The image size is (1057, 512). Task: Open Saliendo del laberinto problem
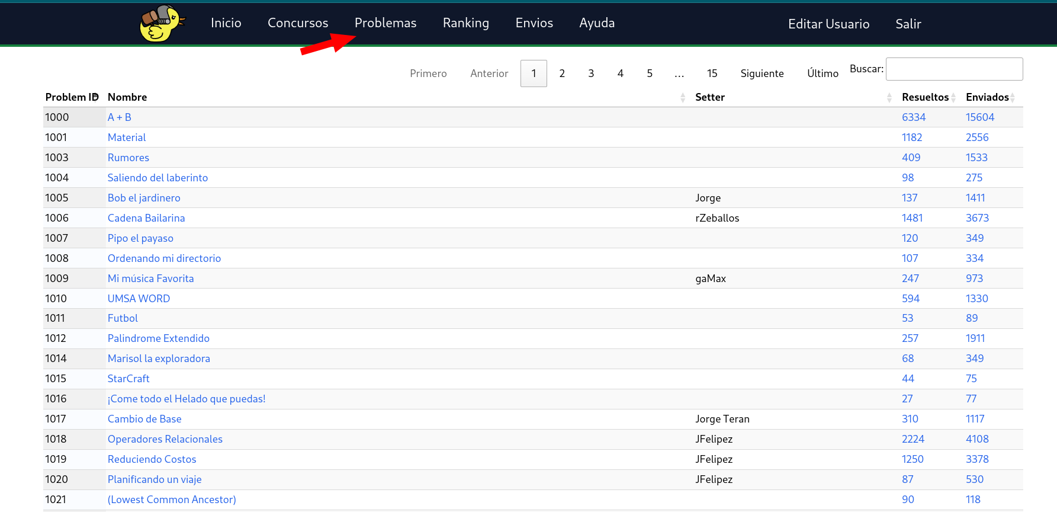158,178
